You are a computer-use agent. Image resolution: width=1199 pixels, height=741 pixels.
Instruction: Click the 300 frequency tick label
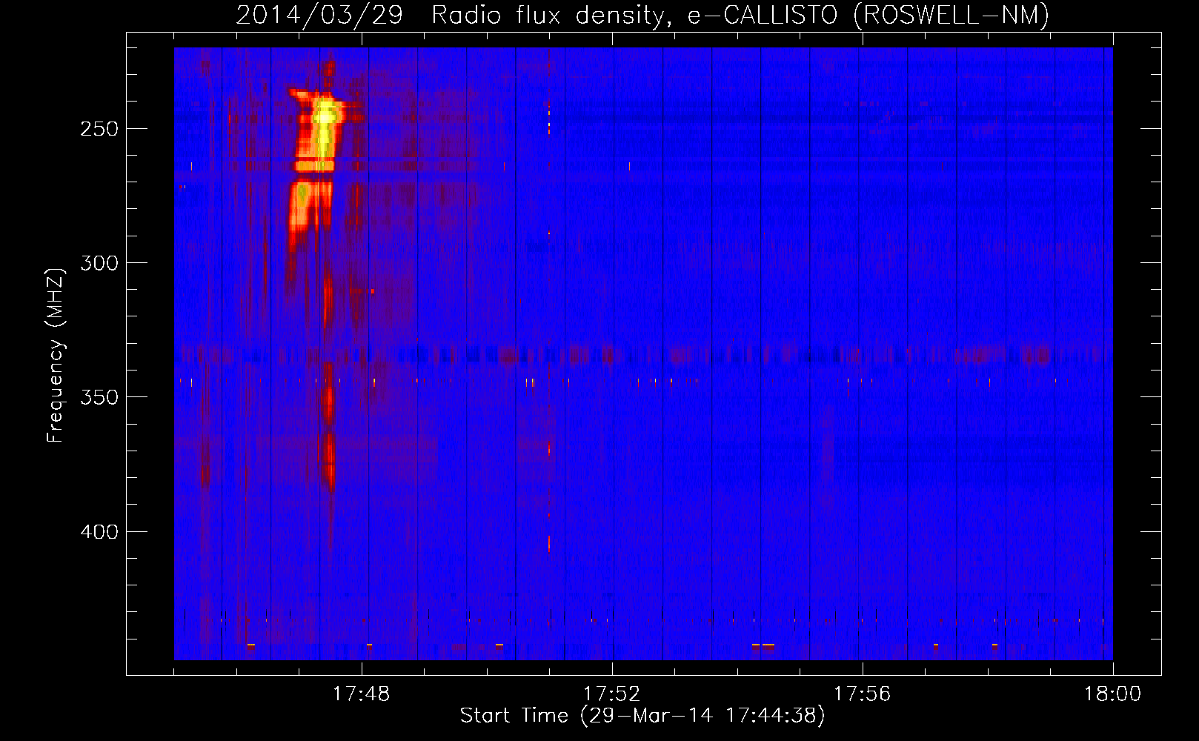(99, 263)
